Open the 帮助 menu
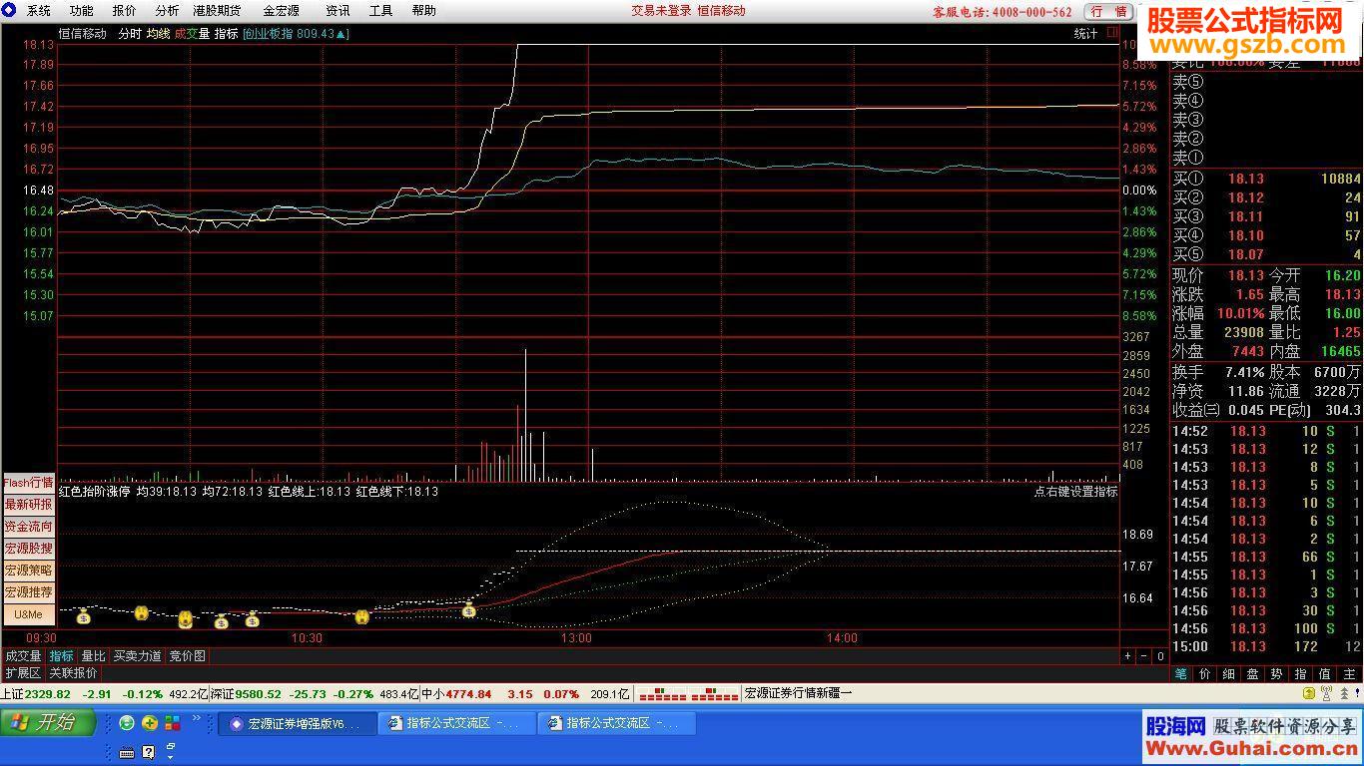 [x=423, y=11]
